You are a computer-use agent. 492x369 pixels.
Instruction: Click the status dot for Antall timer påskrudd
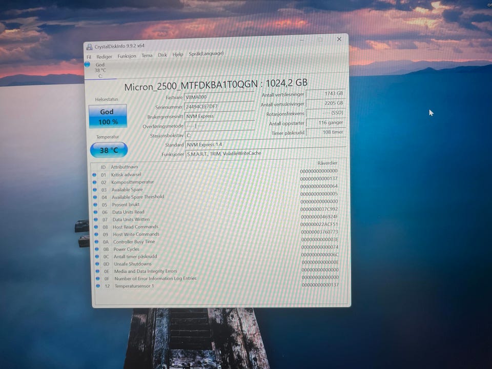click(x=97, y=256)
